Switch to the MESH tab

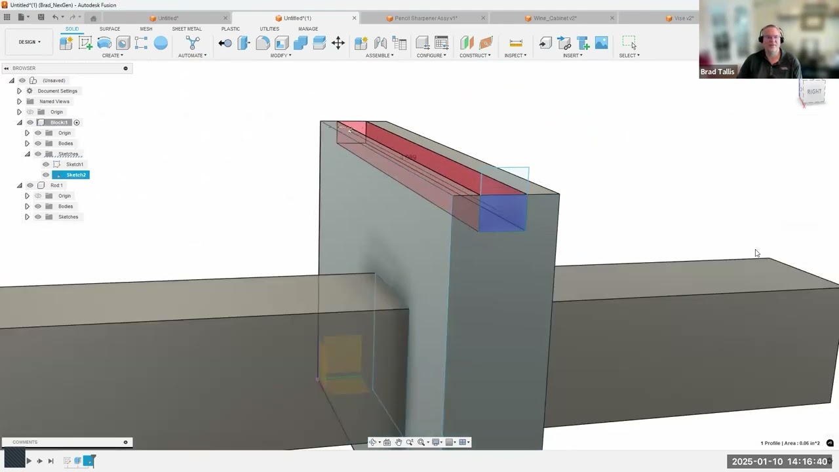(x=146, y=29)
